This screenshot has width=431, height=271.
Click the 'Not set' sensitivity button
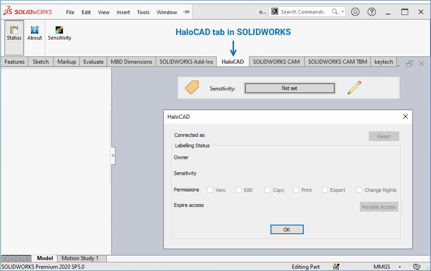click(x=290, y=88)
